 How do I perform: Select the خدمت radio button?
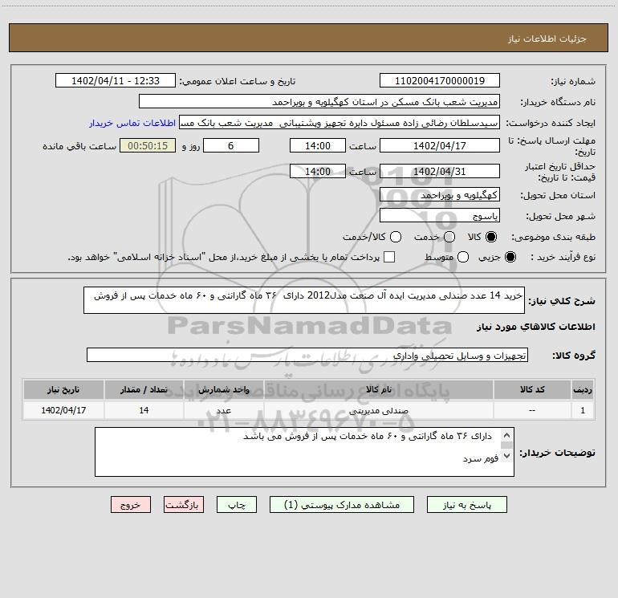pos(449,237)
